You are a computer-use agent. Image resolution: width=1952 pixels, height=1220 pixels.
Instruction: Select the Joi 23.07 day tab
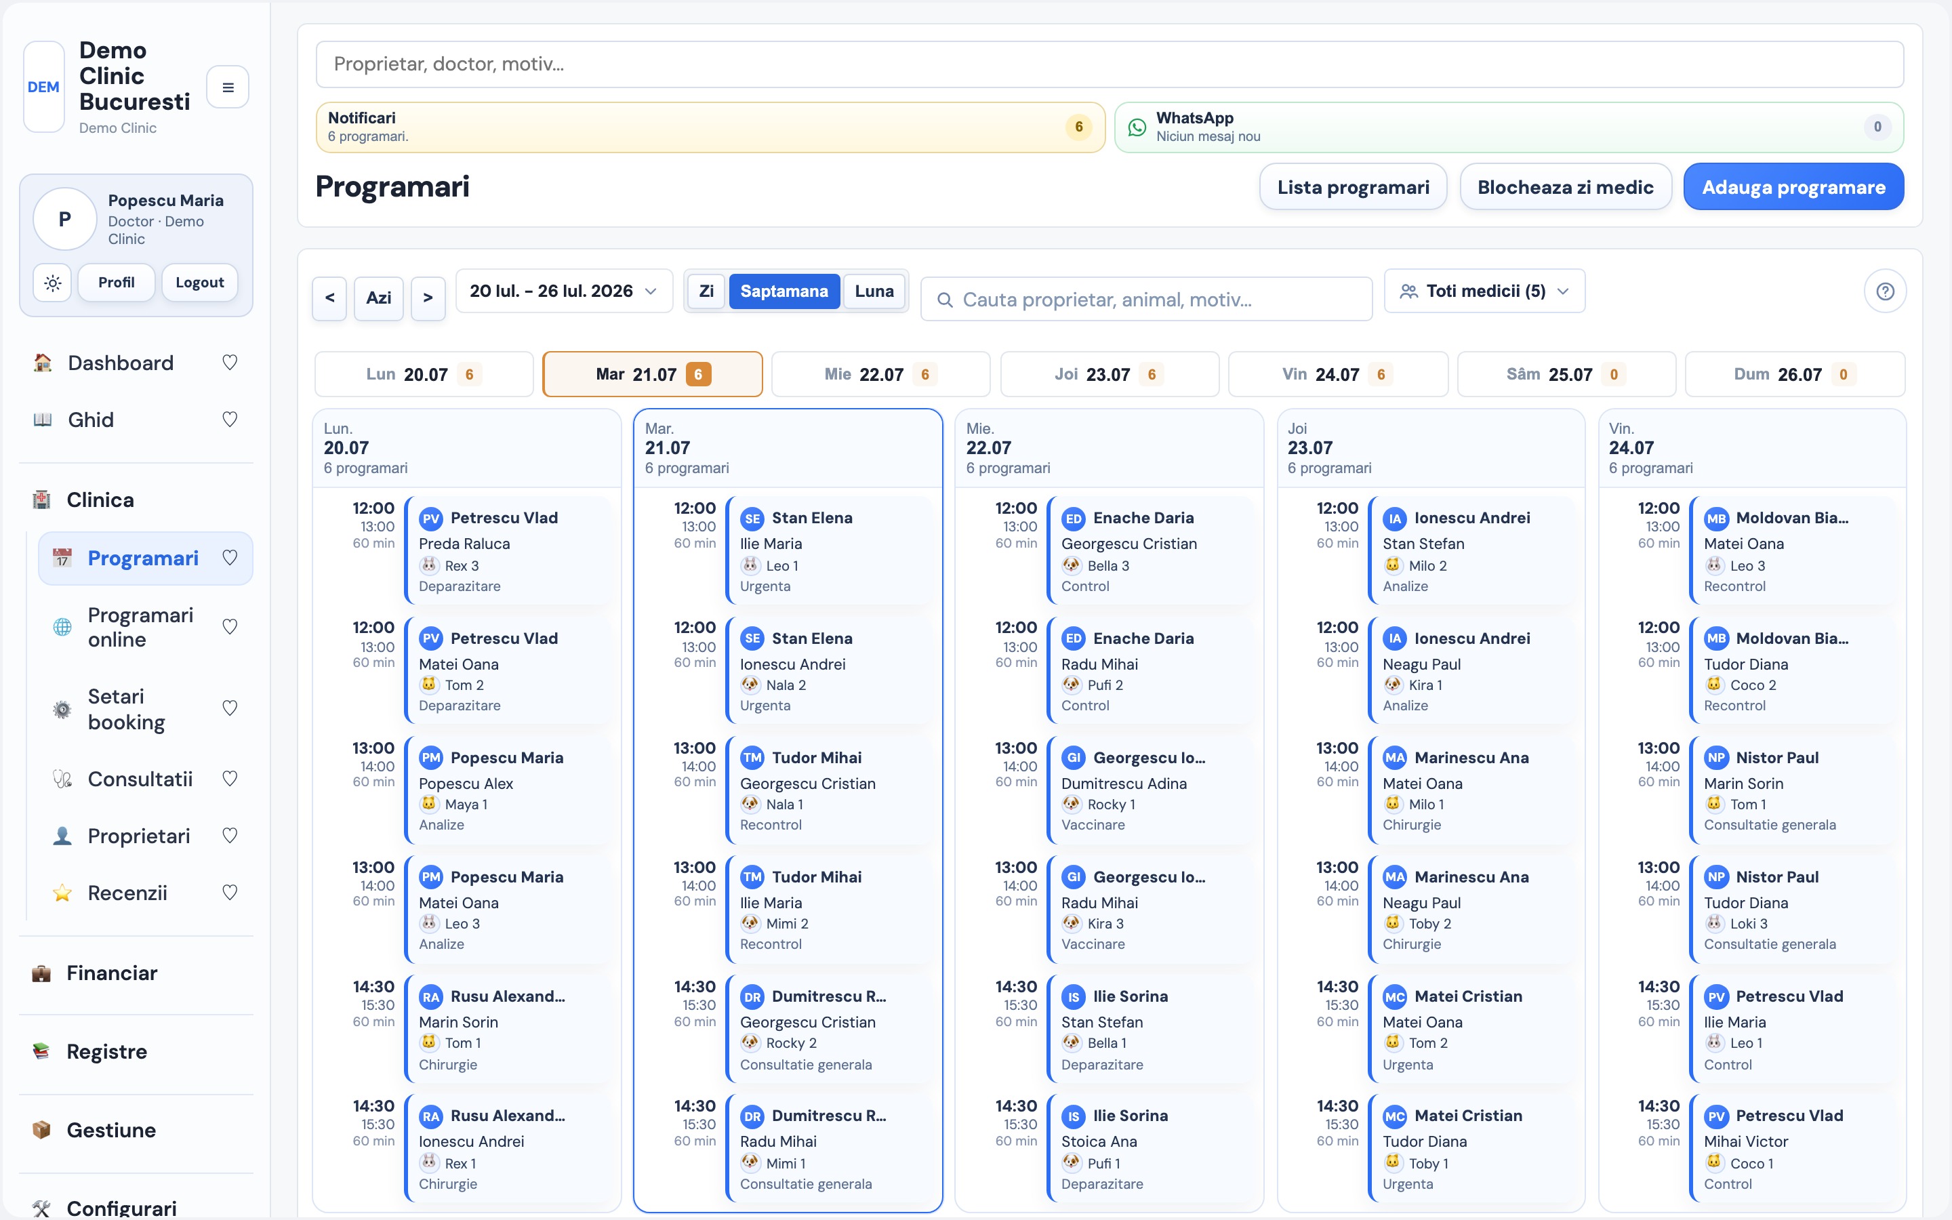coord(1110,374)
